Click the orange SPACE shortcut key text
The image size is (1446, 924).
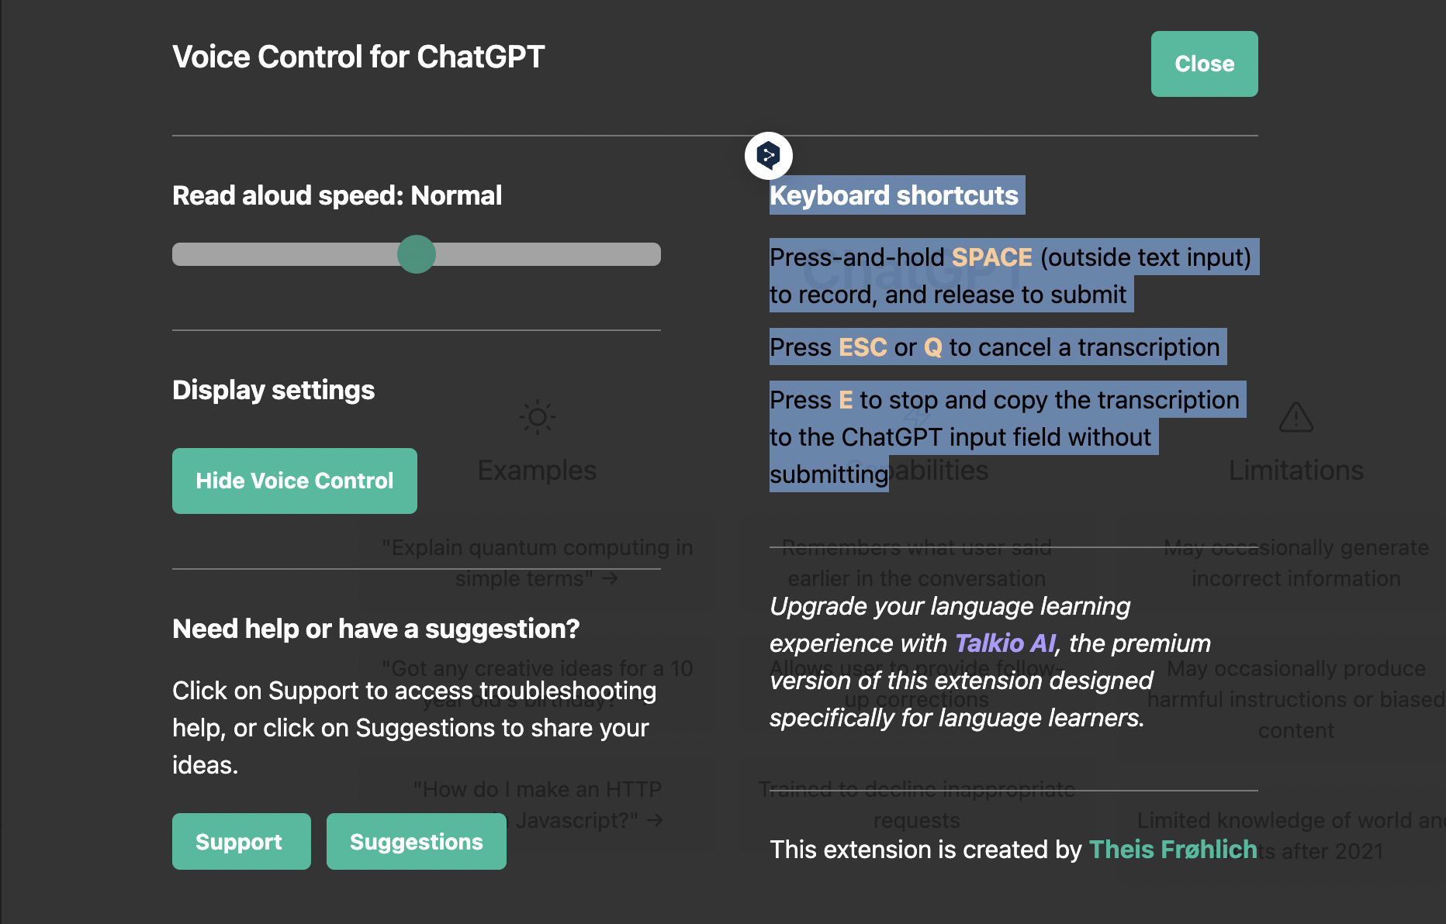[x=991, y=257]
